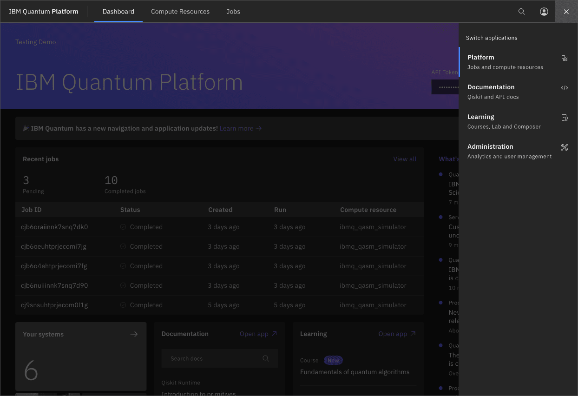Open job cj9snsuhtprjecom0l1g
Image resolution: width=578 pixels, height=396 pixels.
coord(54,305)
